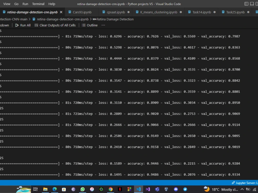258x193 pixels.
Task: Click the loss: 0.3830 output value
Action: tap(110, 69)
